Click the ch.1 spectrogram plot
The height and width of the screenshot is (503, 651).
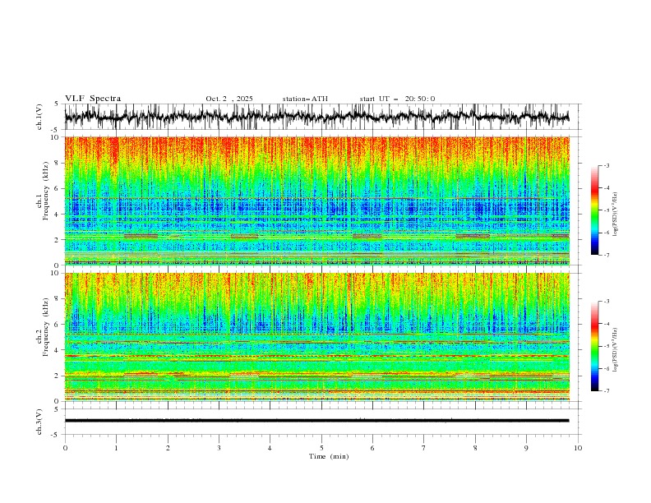tap(316, 201)
